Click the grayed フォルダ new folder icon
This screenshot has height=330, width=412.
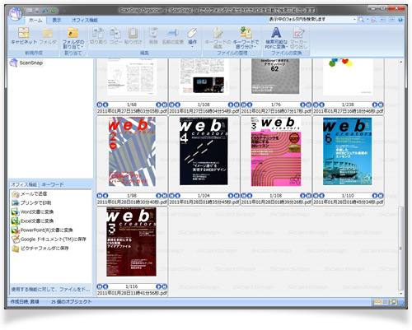pyautogui.click(x=48, y=35)
